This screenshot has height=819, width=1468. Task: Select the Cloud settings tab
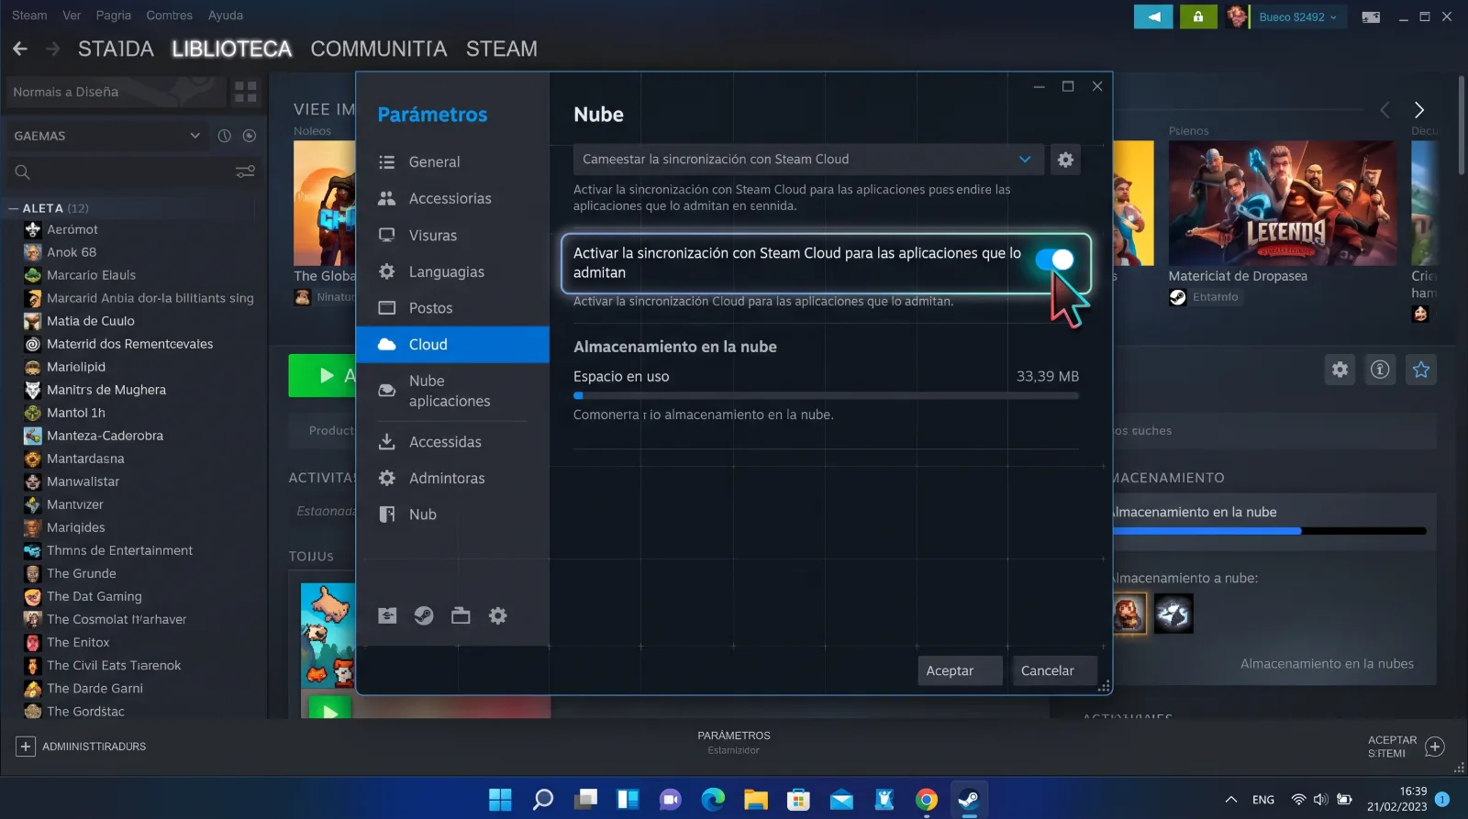tap(452, 345)
